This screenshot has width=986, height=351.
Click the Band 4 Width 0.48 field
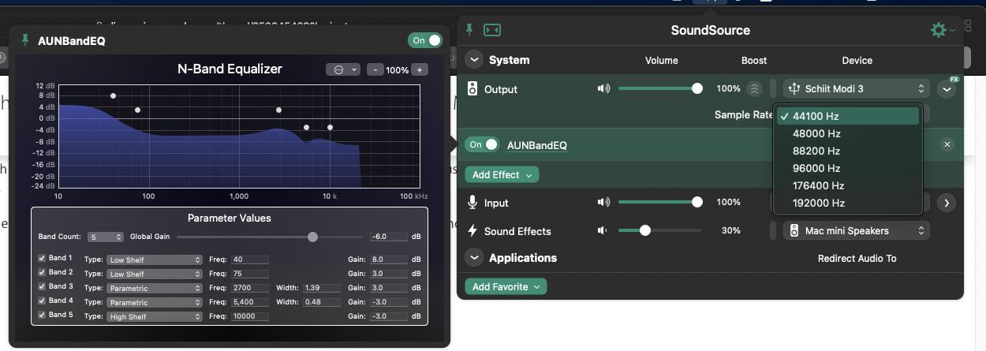click(x=320, y=302)
